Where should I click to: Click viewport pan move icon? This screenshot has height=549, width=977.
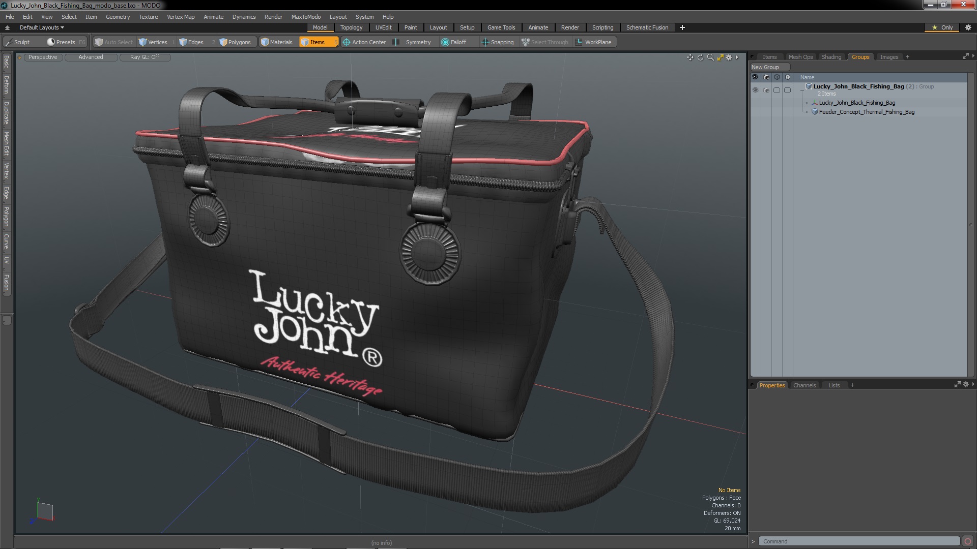690,57
